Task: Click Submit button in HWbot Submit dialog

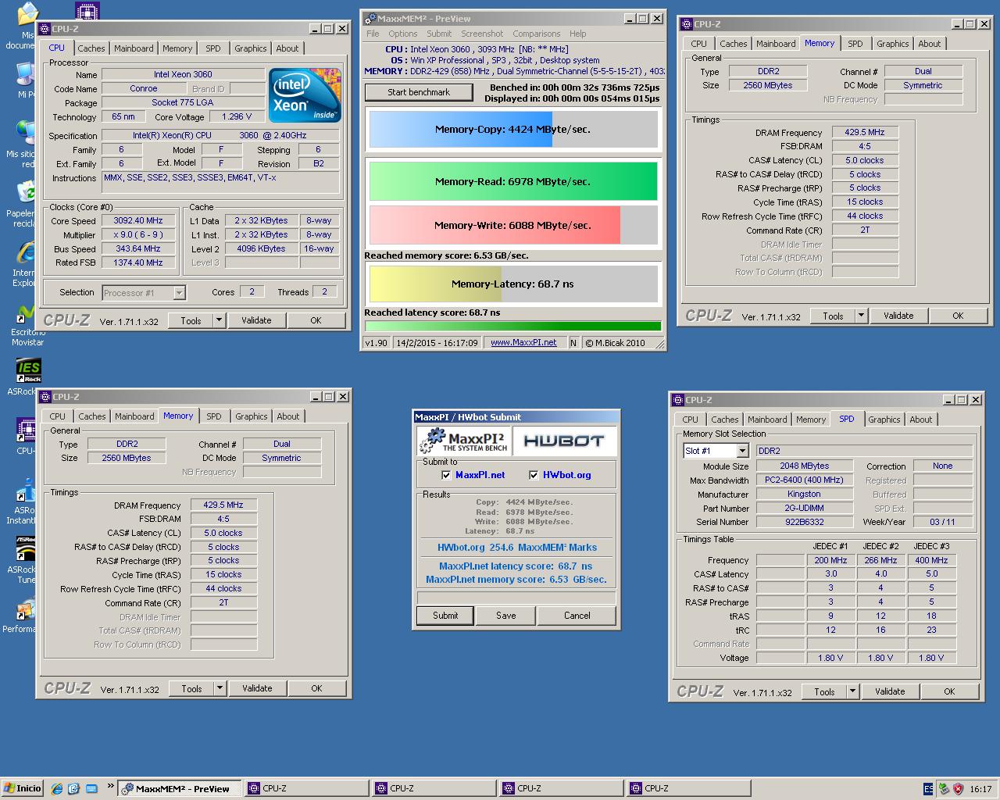Action: click(x=445, y=616)
